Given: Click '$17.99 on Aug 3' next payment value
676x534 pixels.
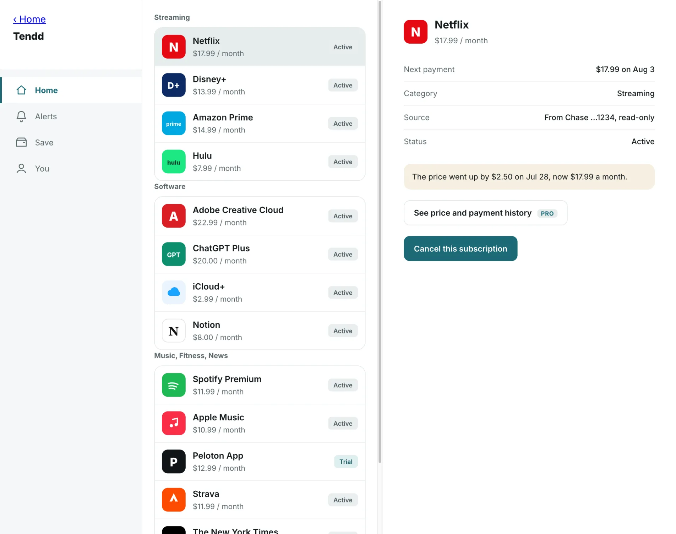Looking at the screenshot, I should pos(625,70).
